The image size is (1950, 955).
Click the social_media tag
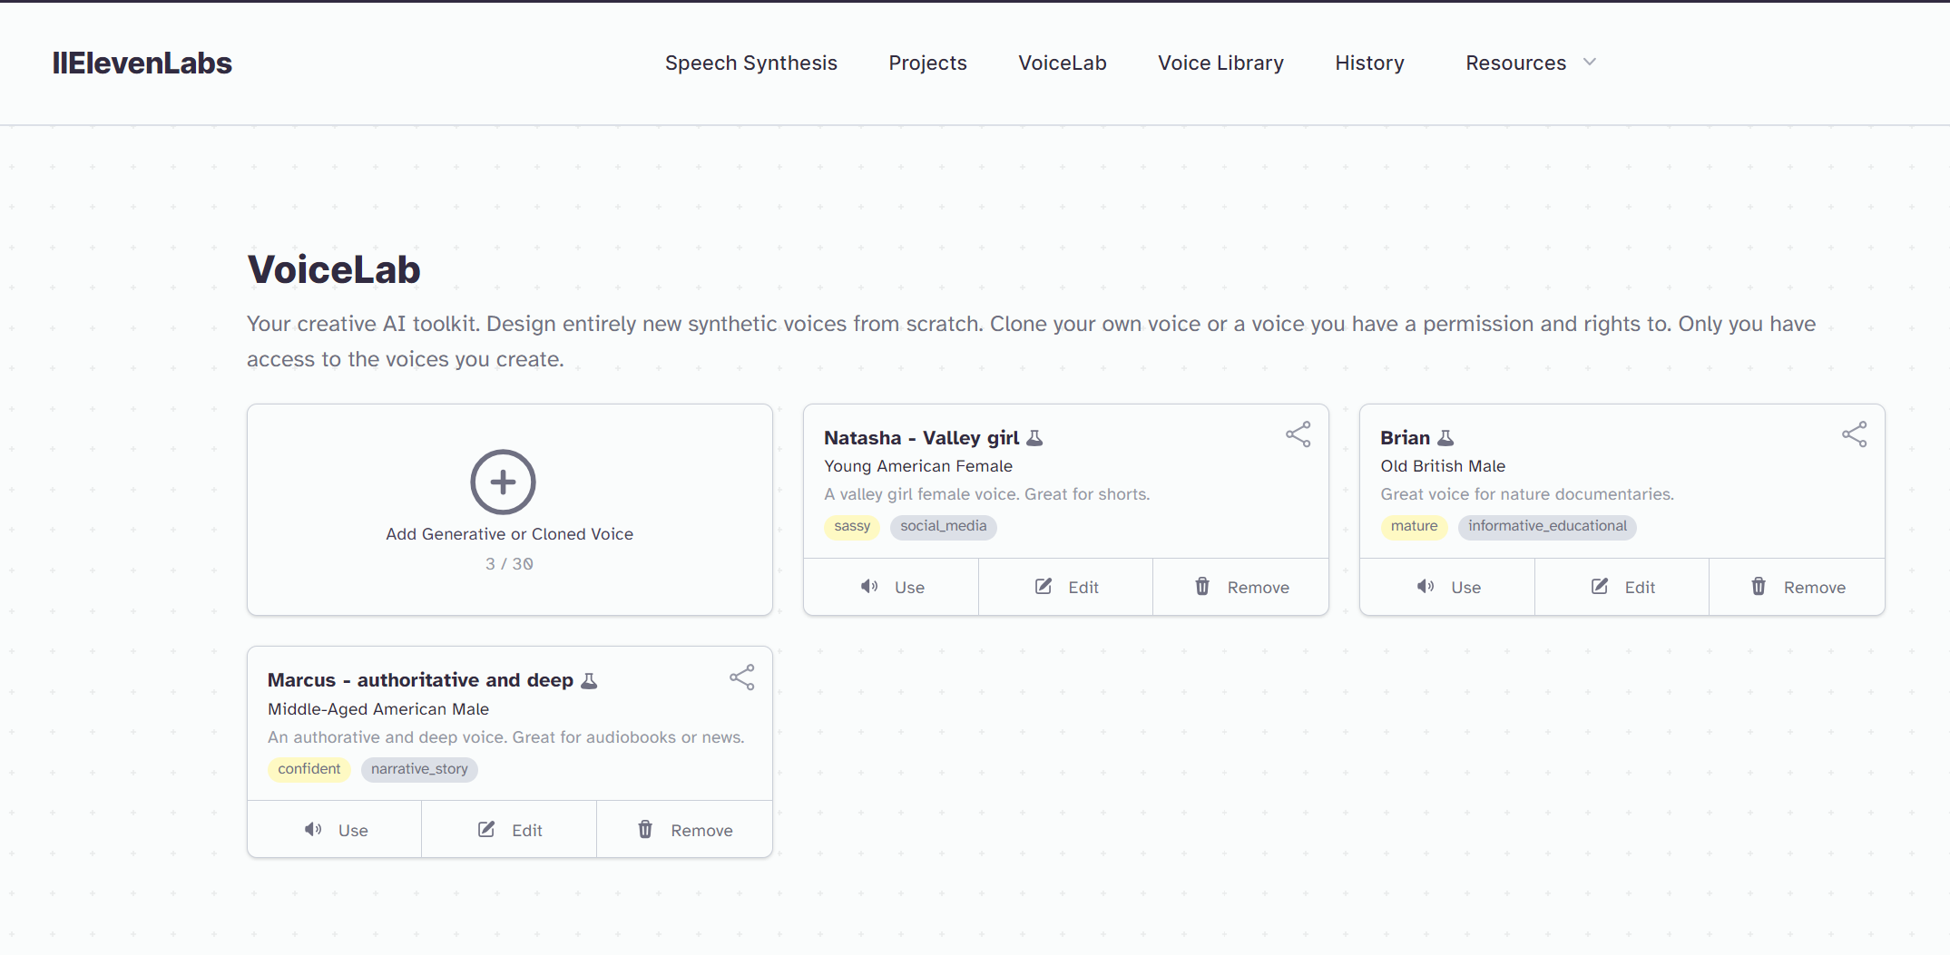tap(943, 526)
